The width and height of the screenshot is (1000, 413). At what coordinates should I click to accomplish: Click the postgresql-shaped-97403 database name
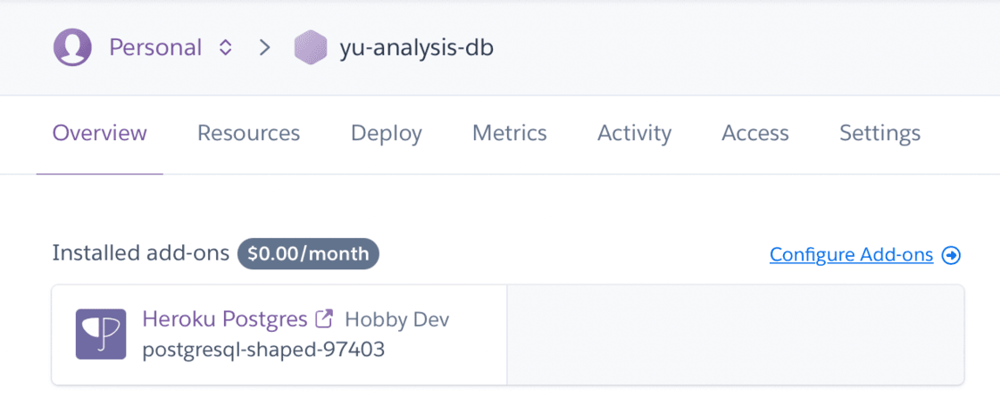click(263, 350)
